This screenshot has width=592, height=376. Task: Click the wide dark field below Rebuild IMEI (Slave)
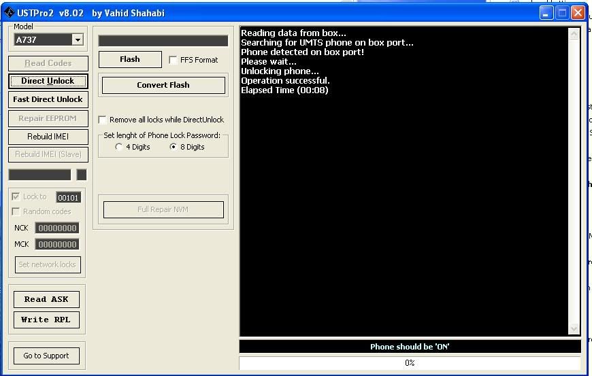click(39, 175)
